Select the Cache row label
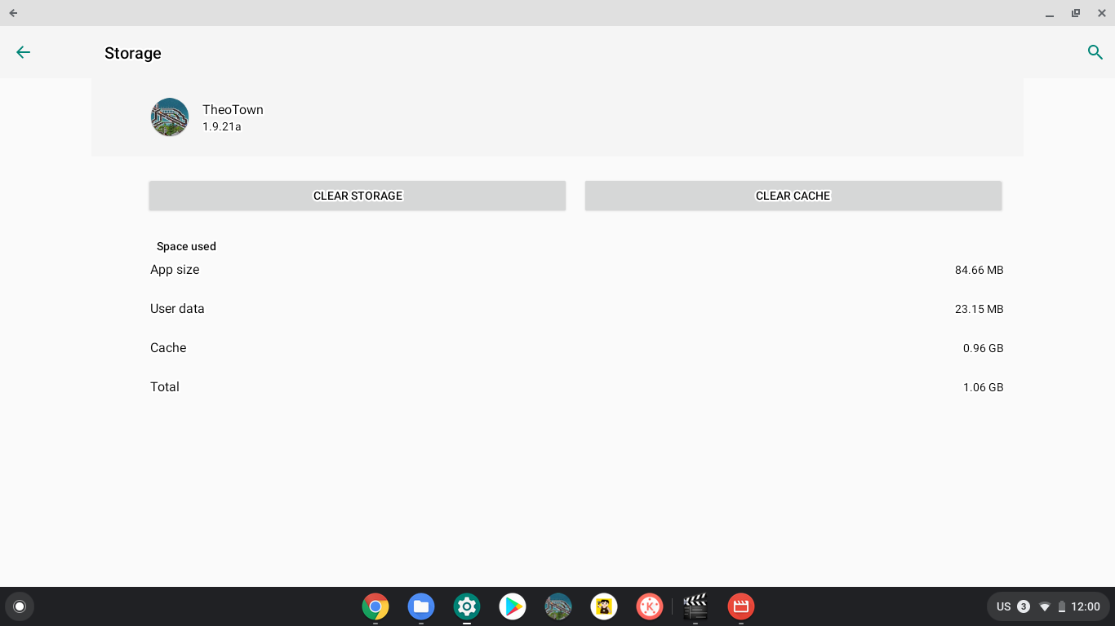This screenshot has height=626, width=1115. coord(168,348)
